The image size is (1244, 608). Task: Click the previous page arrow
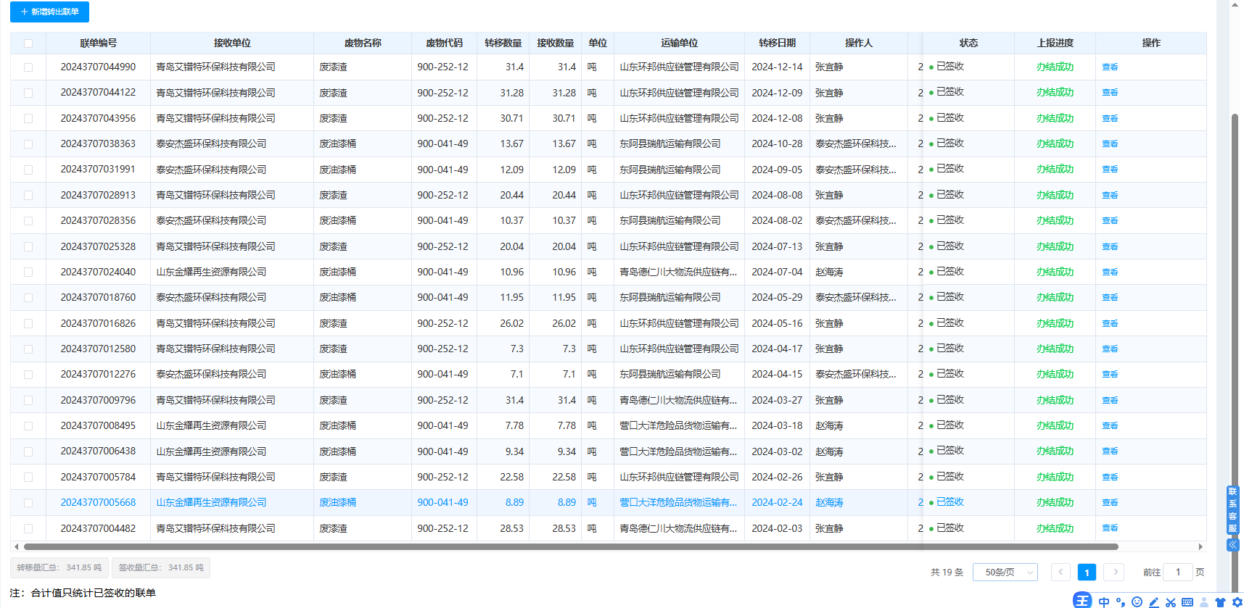[x=1060, y=572]
